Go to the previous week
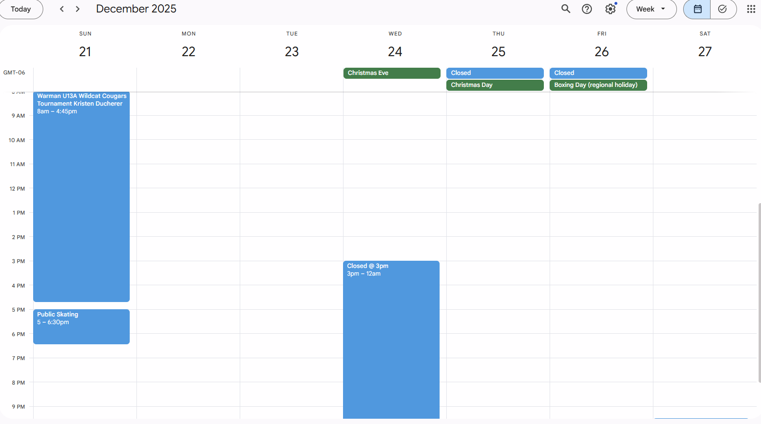 62,9
